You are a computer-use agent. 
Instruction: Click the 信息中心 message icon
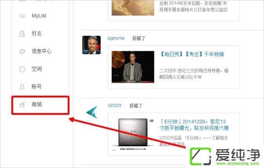22,52
